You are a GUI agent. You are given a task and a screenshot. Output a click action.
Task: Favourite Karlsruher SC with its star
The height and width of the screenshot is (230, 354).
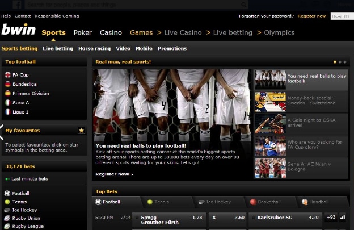point(254,218)
